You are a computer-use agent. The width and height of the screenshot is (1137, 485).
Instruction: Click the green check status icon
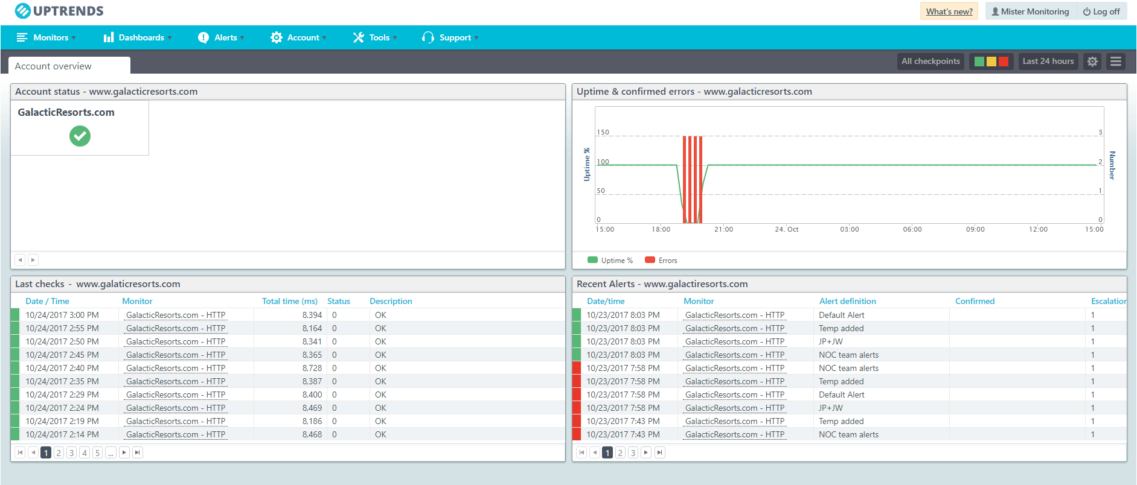80,136
